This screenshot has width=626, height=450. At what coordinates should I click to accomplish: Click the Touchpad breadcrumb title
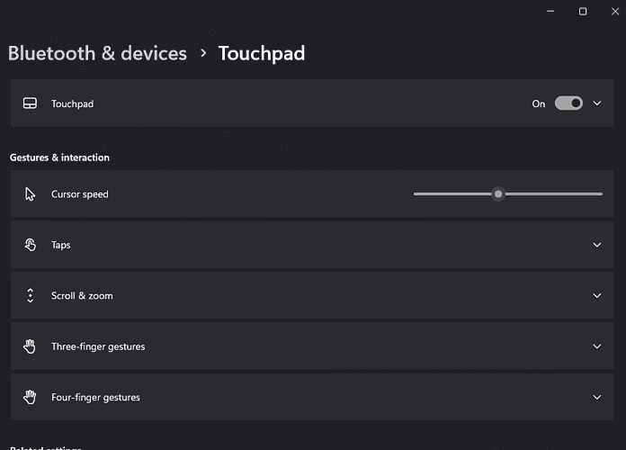[x=262, y=54]
